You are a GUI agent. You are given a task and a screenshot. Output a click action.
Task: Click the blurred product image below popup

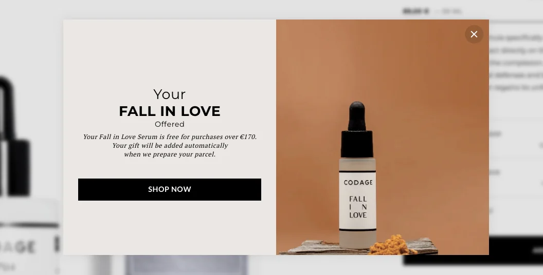tap(186, 265)
